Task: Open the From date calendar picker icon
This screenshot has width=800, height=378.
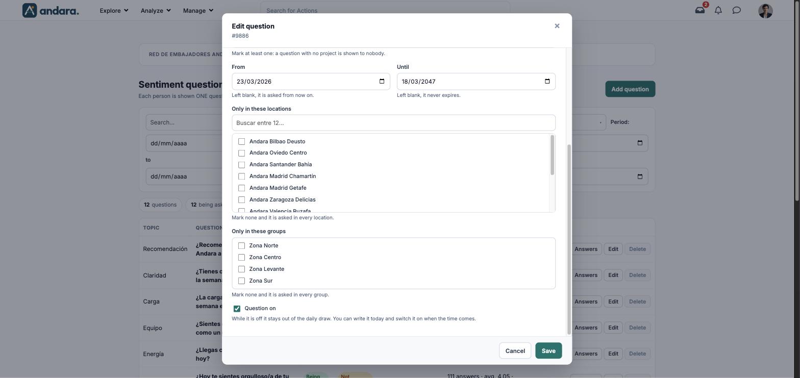Action: pyautogui.click(x=382, y=82)
